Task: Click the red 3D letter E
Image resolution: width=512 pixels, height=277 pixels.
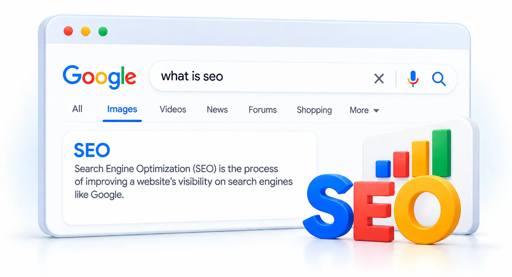Action: [x=374, y=211]
